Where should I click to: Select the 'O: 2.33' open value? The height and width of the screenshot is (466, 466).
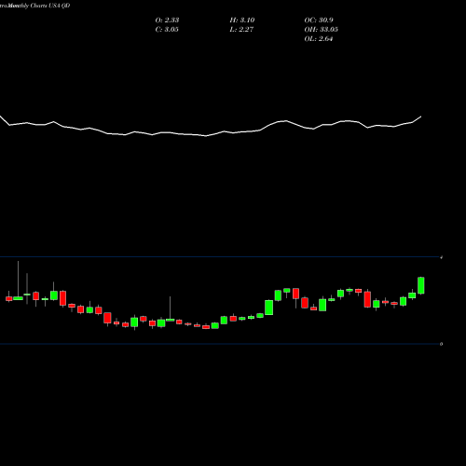[x=167, y=20]
